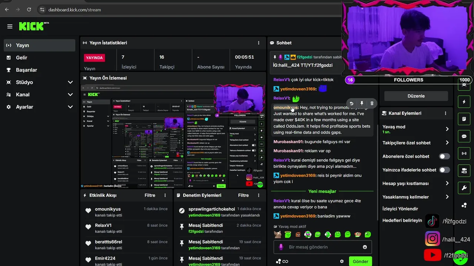Click İzleyici Yönlendir

(400, 209)
